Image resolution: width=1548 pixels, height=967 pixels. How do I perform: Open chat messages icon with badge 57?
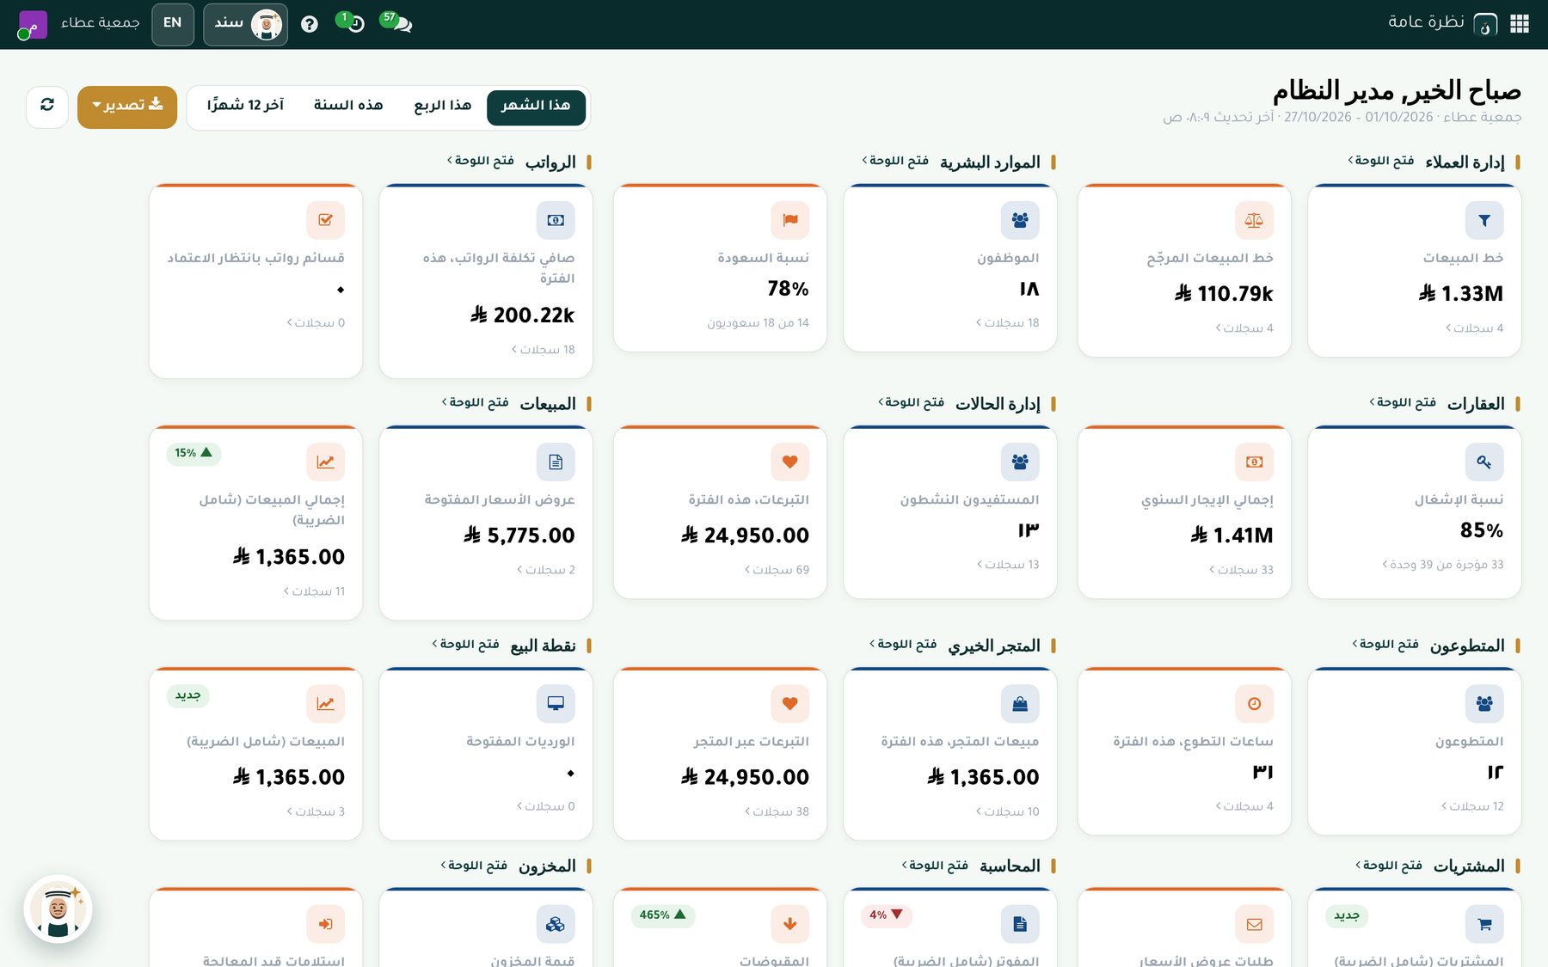396,22
